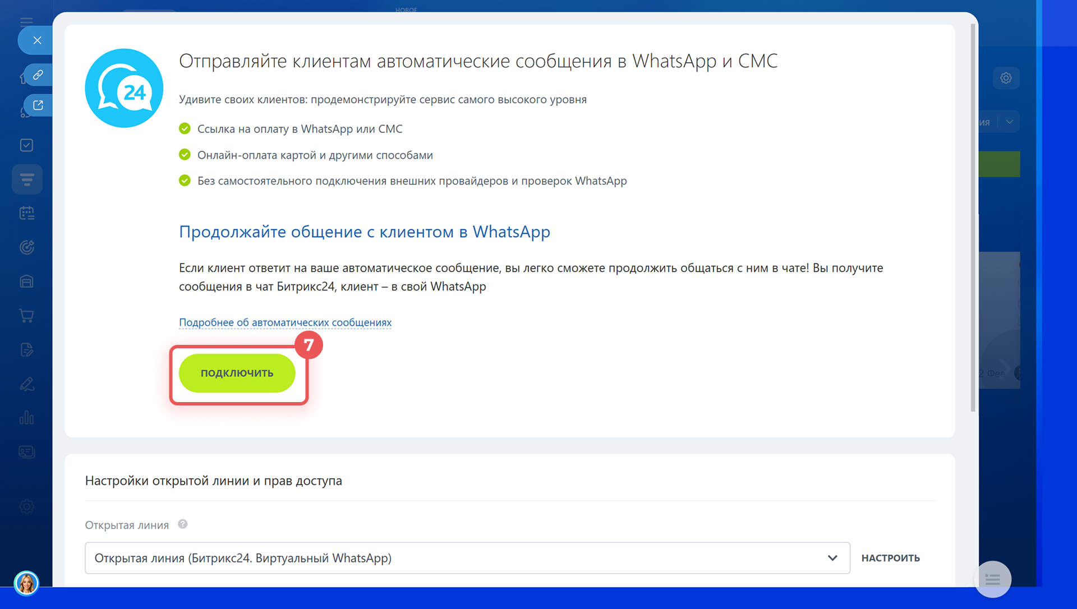The image size is (1077, 609).
Task: Open target goals icon in sidebar
Action: pos(26,247)
